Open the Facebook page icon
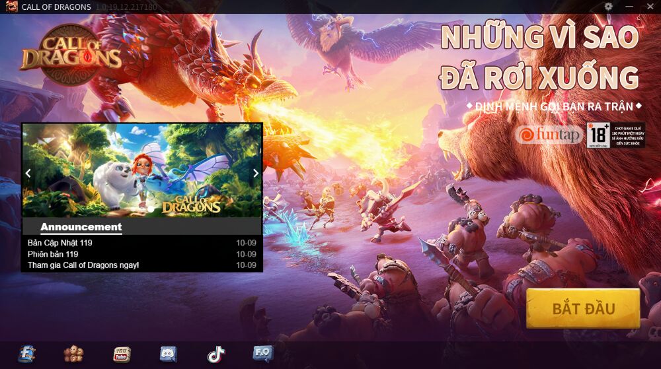Image resolution: width=661 pixels, height=369 pixels. 26,354
